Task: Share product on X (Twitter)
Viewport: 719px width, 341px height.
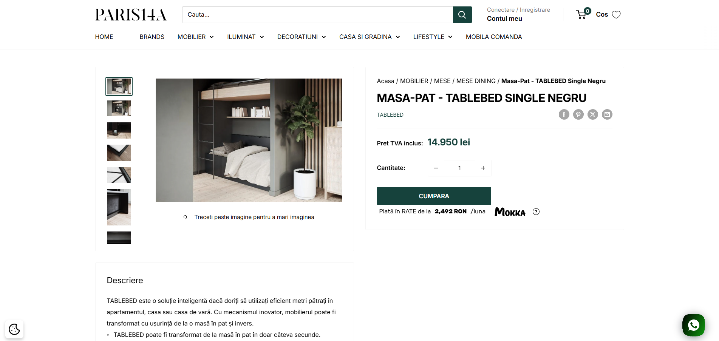Action: pos(593,114)
